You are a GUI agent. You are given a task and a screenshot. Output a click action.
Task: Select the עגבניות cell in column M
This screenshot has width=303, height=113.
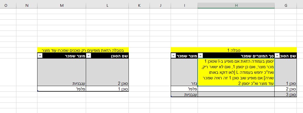tap(62, 72)
